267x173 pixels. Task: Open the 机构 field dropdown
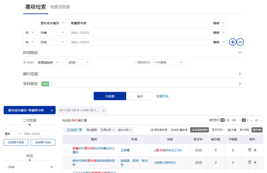[x=52, y=42]
